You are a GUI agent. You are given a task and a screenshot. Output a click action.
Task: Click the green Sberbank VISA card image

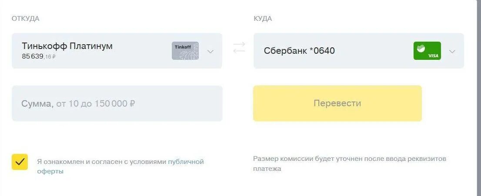(x=427, y=51)
